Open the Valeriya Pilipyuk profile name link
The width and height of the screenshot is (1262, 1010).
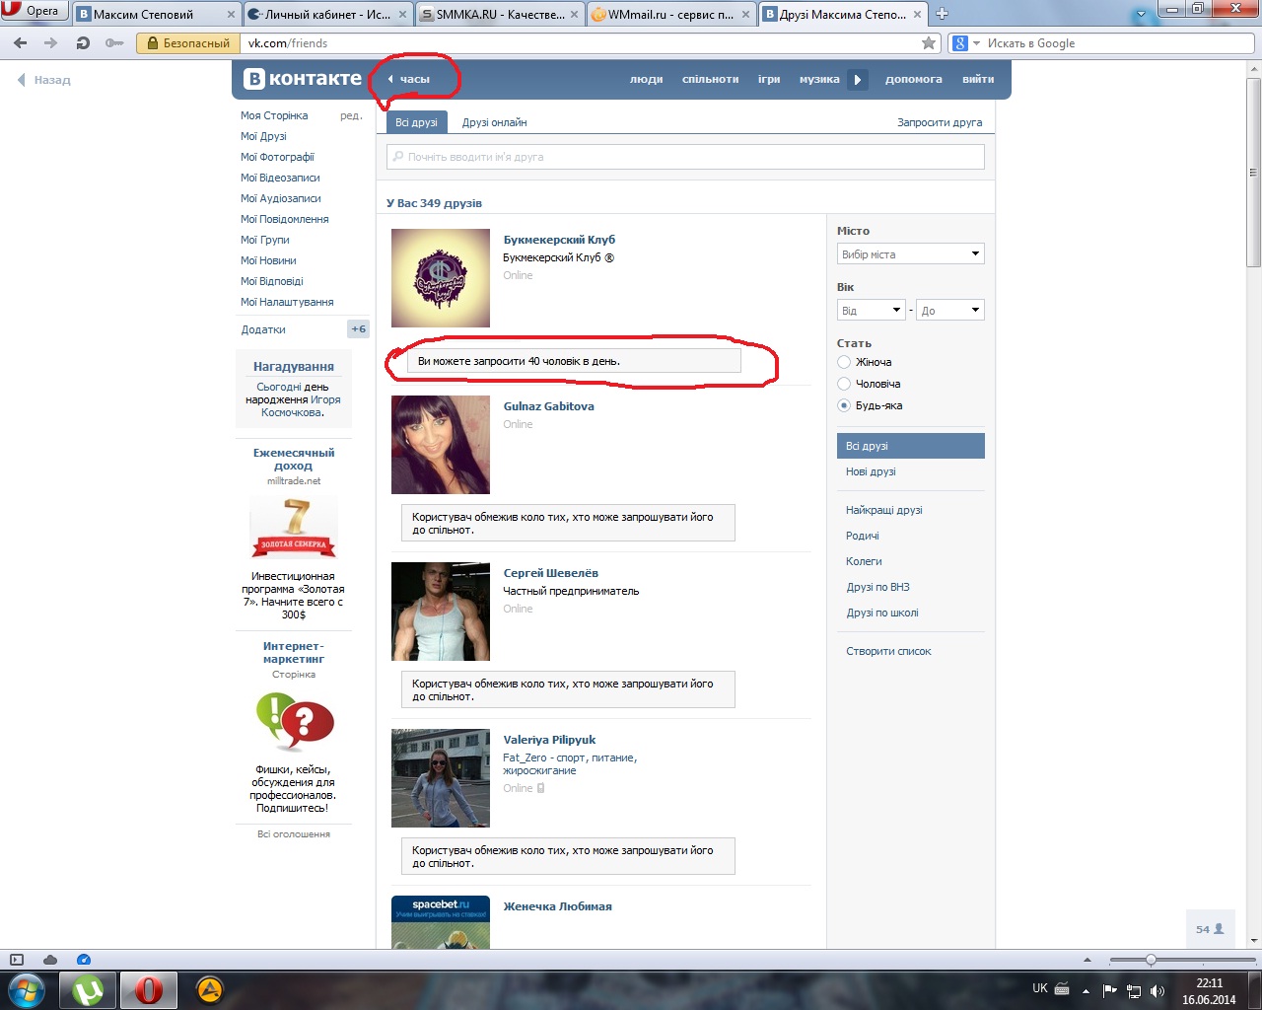click(x=549, y=740)
